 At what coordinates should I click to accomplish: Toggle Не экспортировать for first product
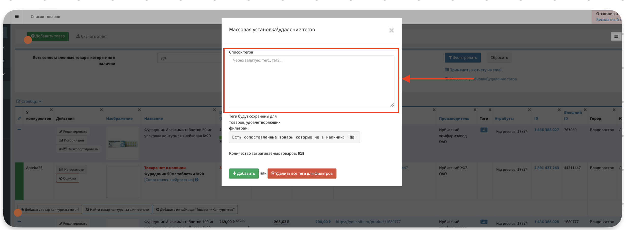click(x=79, y=149)
